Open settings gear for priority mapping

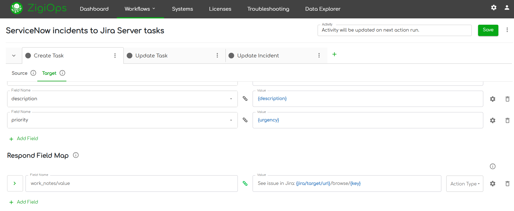point(493,120)
